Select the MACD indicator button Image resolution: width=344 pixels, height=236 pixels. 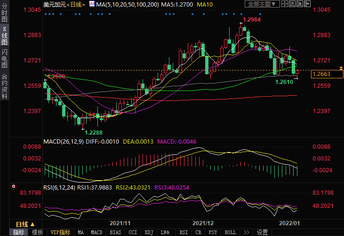coord(96,232)
